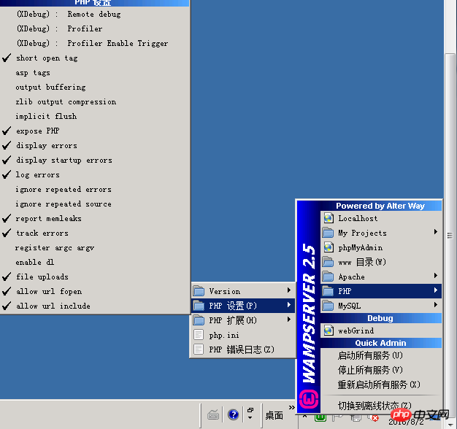Enable asp tags setting
Image resolution: width=457 pixels, height=429 pixels.
tap(95, 72)
